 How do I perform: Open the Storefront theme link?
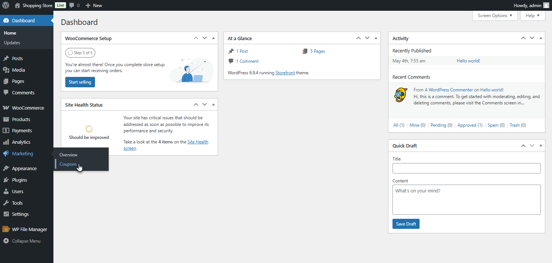pyautogui.click(x=285, y=73)
